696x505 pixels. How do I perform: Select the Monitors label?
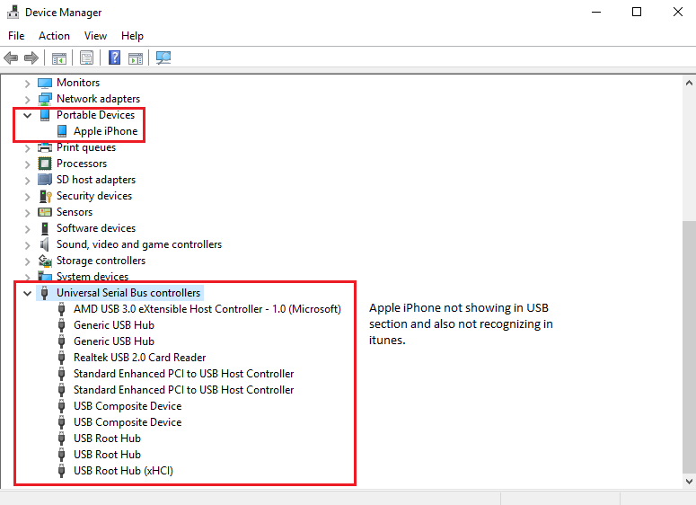point(78,83)
